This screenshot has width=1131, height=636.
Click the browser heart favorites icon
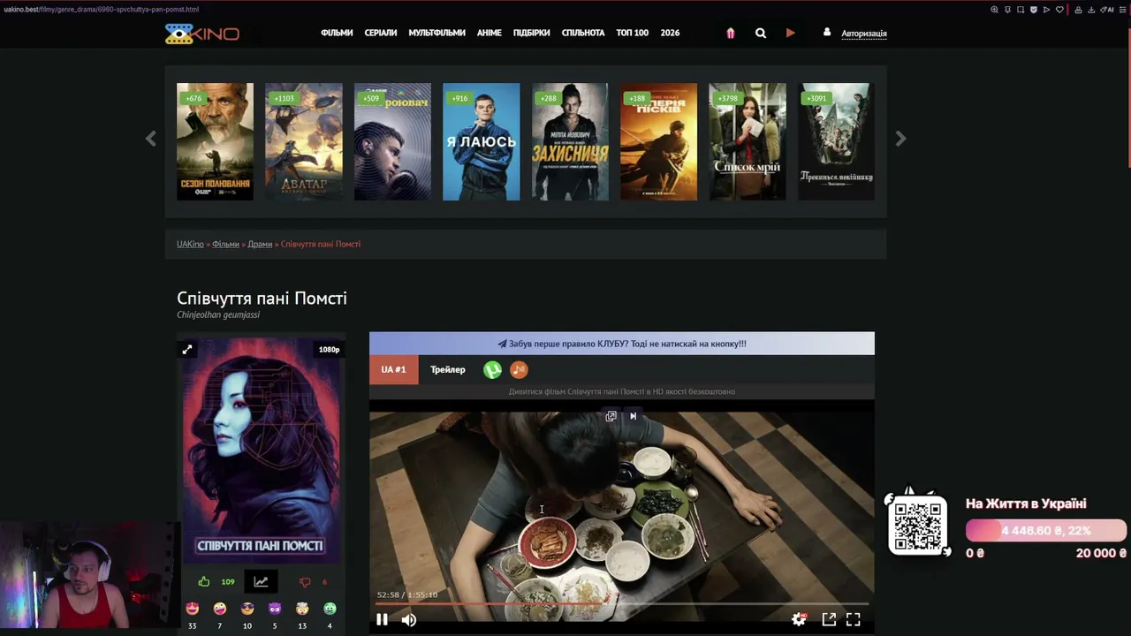point(1059,10)
